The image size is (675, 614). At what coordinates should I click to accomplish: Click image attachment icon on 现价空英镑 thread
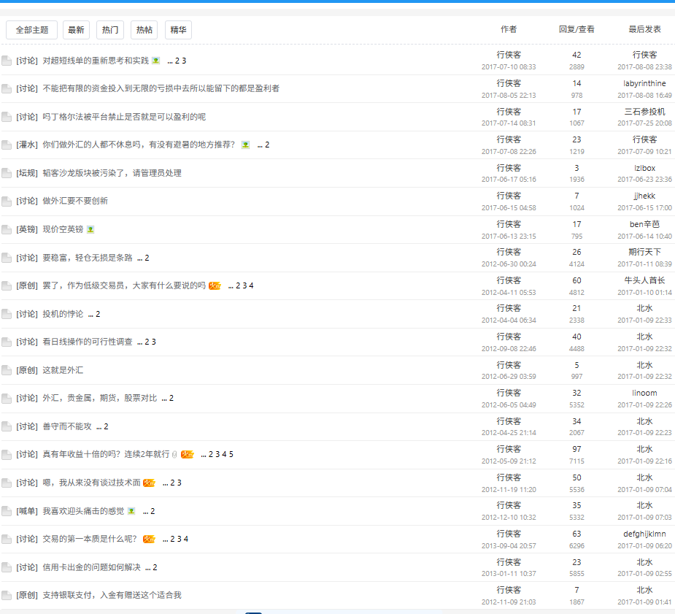coord(90,229)
